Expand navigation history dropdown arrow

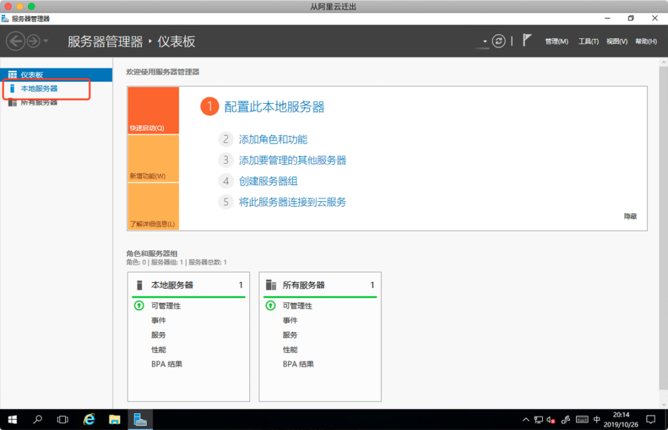click(x=46, y=42)
